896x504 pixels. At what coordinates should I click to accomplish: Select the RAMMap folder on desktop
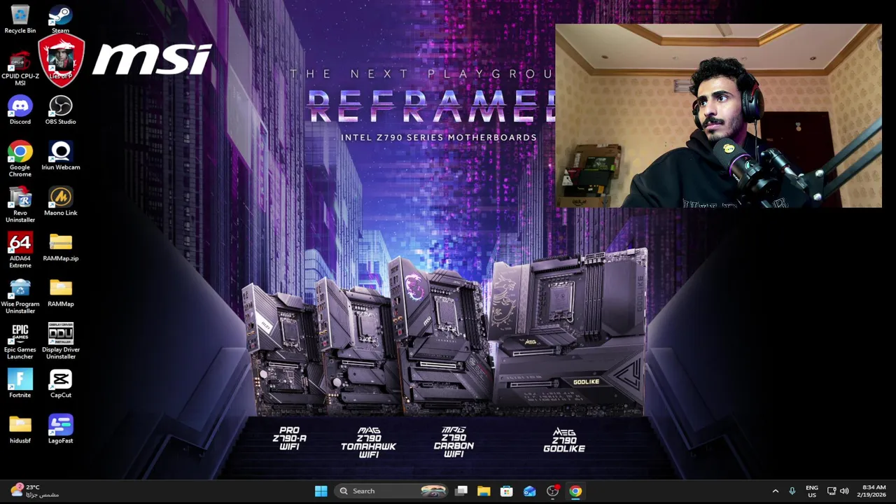pyautogui.click(x=61, y=292)
